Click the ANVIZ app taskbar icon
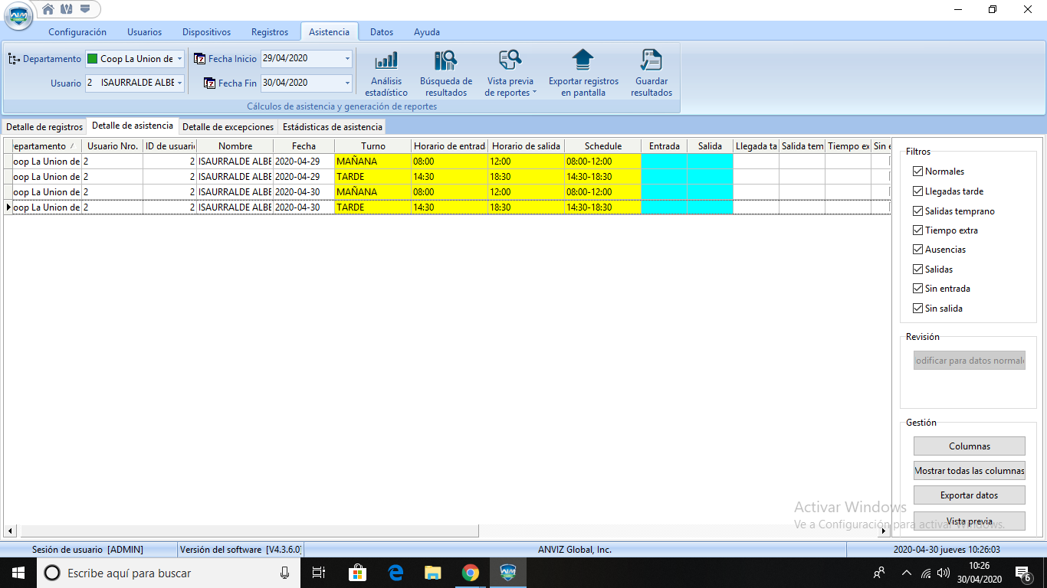 click(x=508, y=573)
